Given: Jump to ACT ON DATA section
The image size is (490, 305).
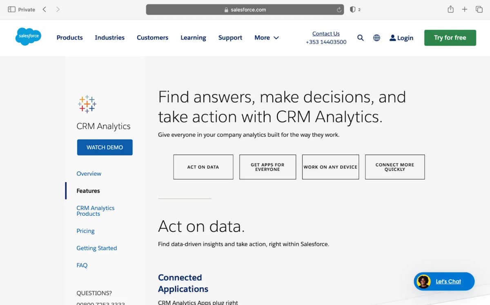Looking at the screenshot, I should click(x=203, y=167).
